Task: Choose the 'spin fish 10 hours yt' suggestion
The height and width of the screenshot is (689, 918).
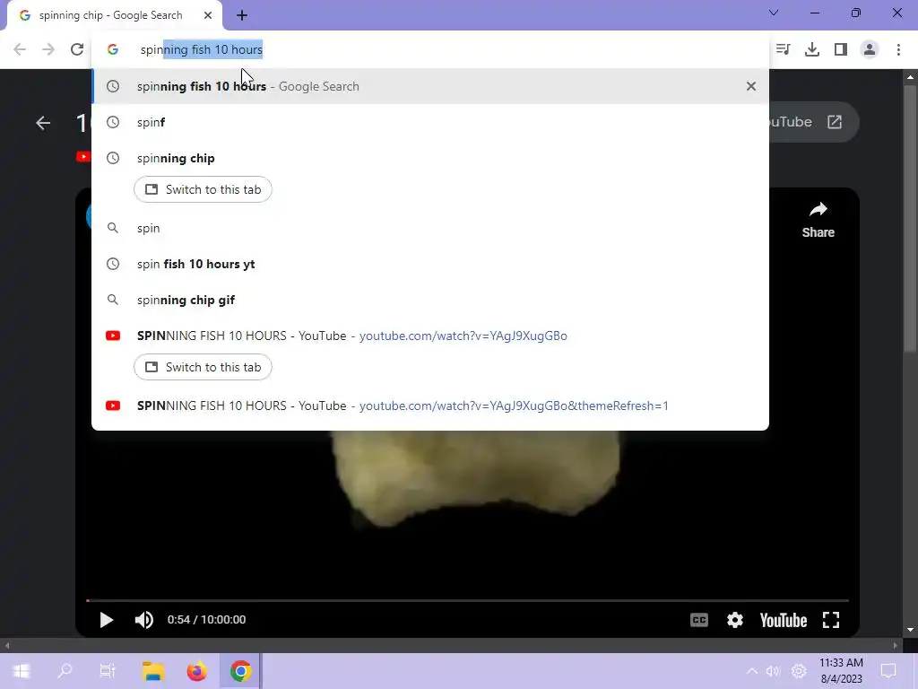Action: (x=429, y=264)
